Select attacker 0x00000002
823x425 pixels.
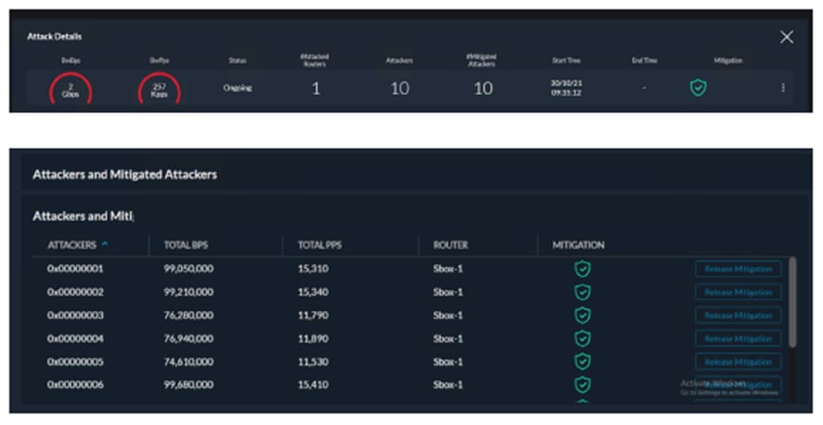(75, 292)
